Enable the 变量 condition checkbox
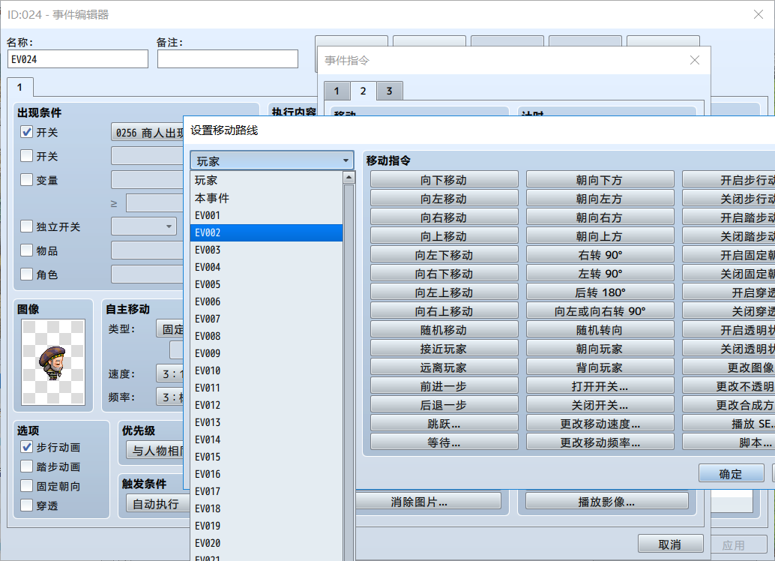 [27, 179]
